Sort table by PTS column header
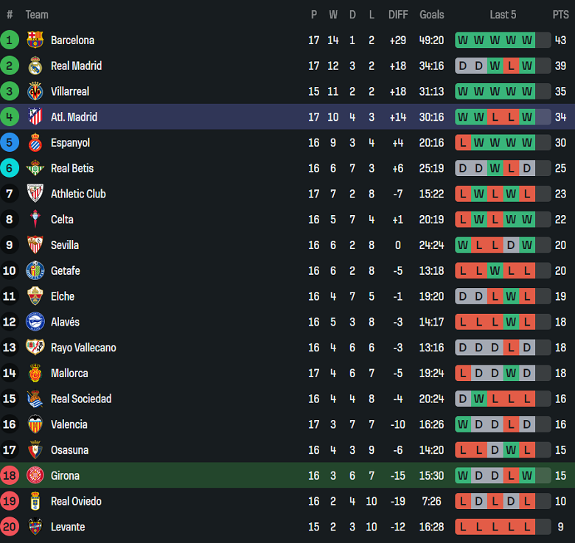 coord(560,15)
